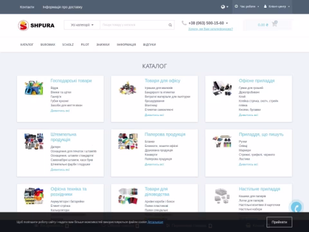
Task: Open the Усі категорії dropdown
Action: click(x=82, y=25)
